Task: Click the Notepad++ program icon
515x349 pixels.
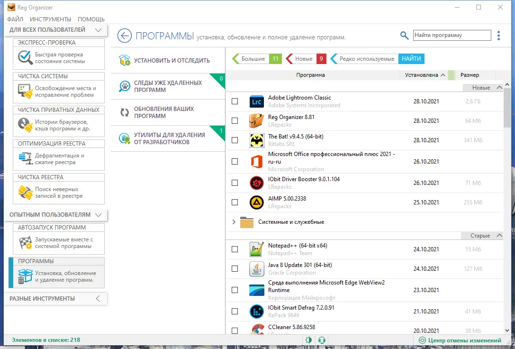Action: (x=256, y=249)
